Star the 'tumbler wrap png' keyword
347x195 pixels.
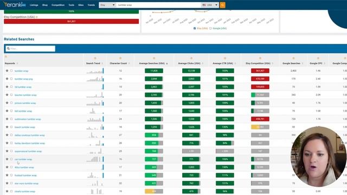point(7,79)
